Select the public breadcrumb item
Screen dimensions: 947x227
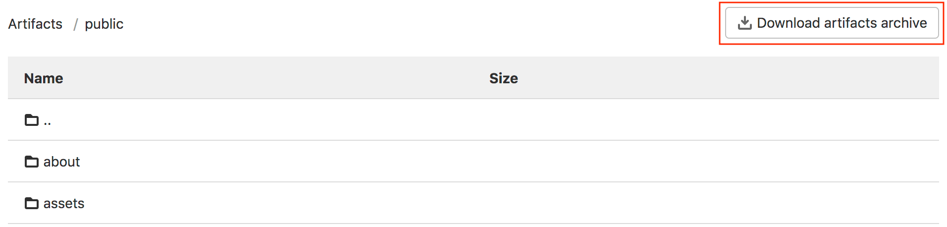[x=104, y=24]
